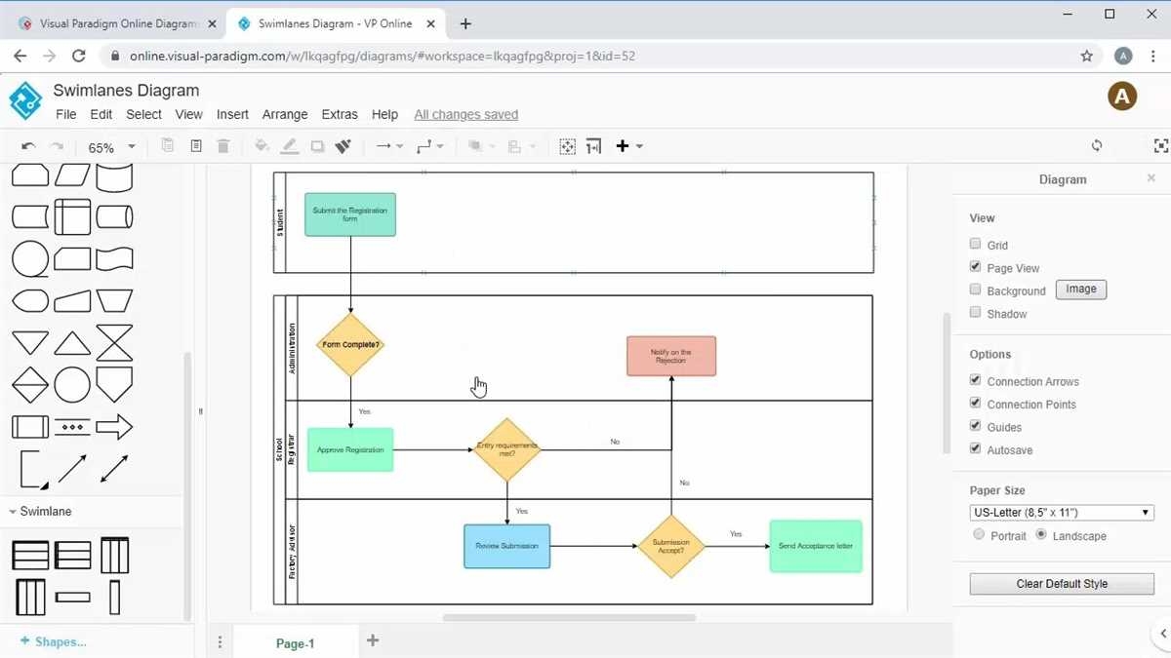Enable the Grid checkbox
The width and height of the screenshot is (1171, 658).
click(975, 244)
